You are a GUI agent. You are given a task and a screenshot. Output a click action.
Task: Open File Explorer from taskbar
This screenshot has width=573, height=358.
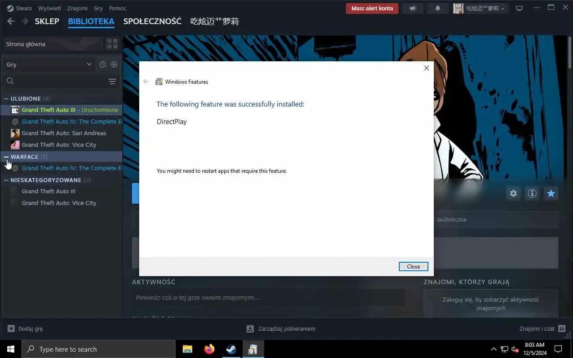point(187,349)
